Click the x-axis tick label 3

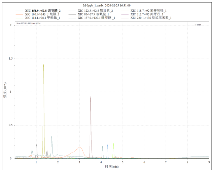79,162
